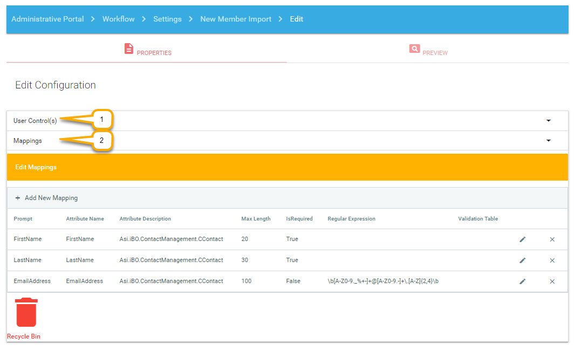Delete the FirstName mapping row
The width and height of the screenshot is (575, 351).
click(x=552, y=239)
